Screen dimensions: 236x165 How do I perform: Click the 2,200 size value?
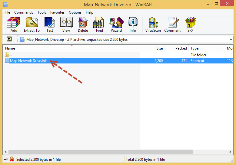coord(159,61)
